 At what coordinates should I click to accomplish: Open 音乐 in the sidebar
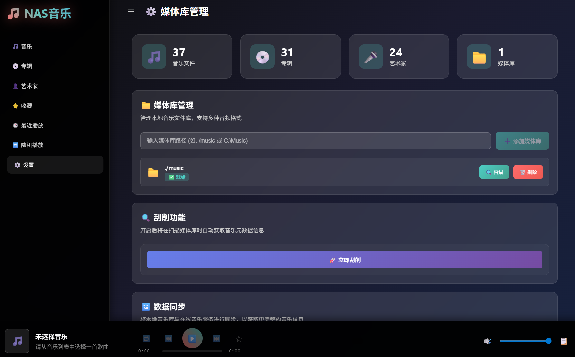26,47
